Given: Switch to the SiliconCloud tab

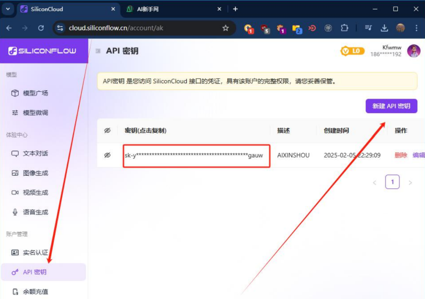Looking at the screenshot, I should point(69,9).
